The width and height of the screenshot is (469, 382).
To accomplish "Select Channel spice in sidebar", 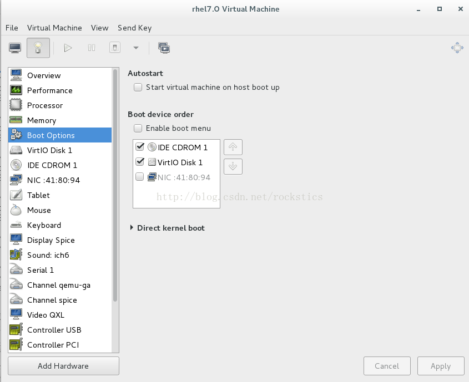I will click(x=60, y=300).
